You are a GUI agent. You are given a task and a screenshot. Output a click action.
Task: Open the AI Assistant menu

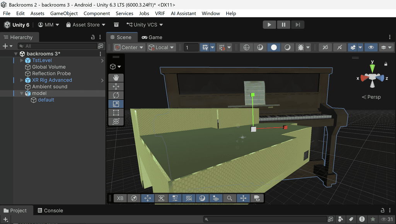click(x=183, y=13)
